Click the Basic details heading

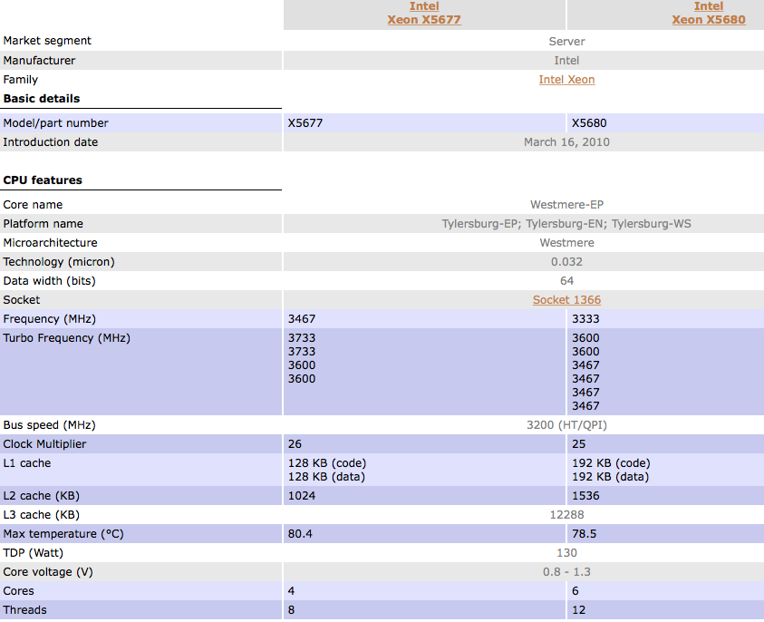42,99
